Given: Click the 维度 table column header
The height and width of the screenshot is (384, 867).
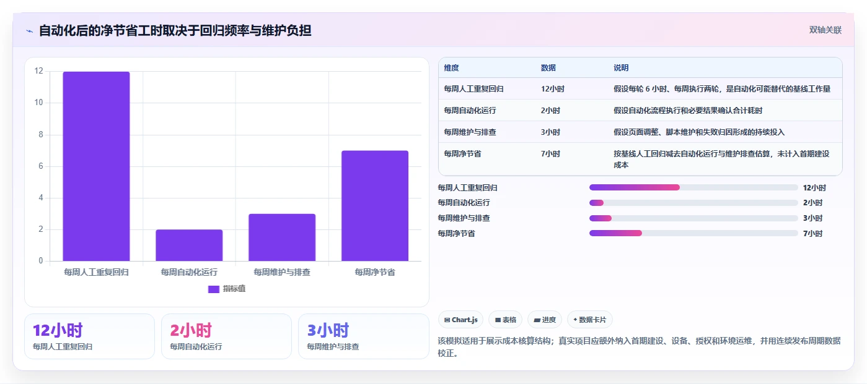Looking at the screenshot, I should pyautogui.click(x=452, y=68).
